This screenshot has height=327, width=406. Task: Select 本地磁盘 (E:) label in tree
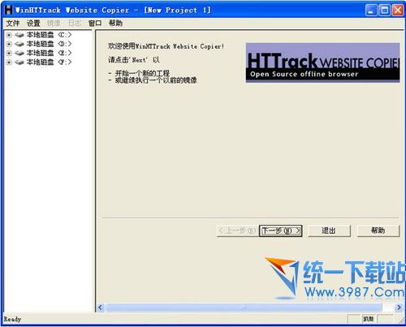pyautogui.click(x=49, y=53)
